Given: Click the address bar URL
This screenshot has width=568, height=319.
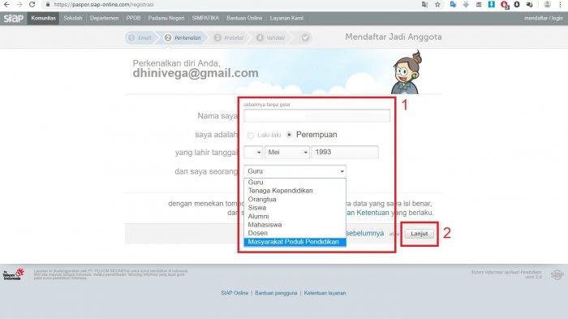Looking at the screenshot, I should pyautogui.click(x=104, y=5).
